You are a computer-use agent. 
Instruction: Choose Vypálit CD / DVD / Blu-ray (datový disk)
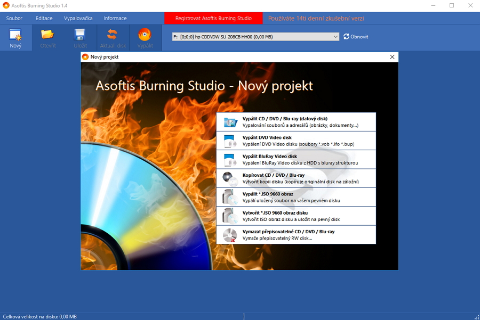[296, 122]
